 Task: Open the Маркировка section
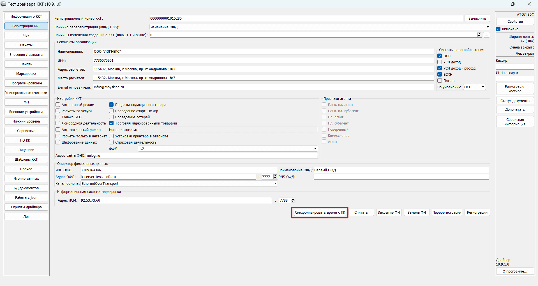tap(26, 74)
